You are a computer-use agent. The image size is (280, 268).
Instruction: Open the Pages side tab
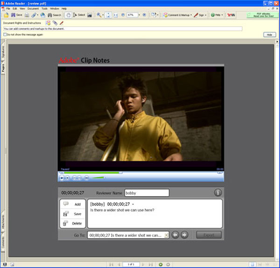(3, 68)
